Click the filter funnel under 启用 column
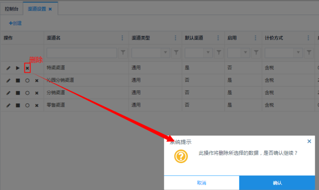This screenshot has height=190, width=319. [256, 53]
